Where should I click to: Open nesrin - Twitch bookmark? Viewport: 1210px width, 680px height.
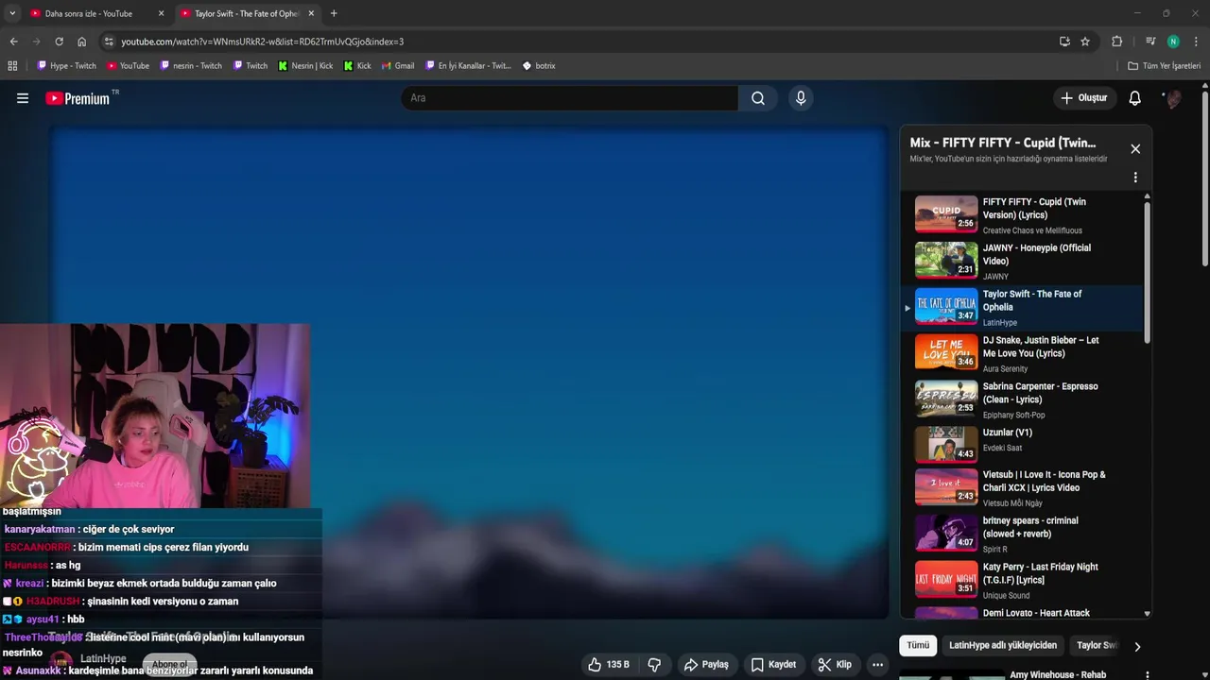coord(191,66)
